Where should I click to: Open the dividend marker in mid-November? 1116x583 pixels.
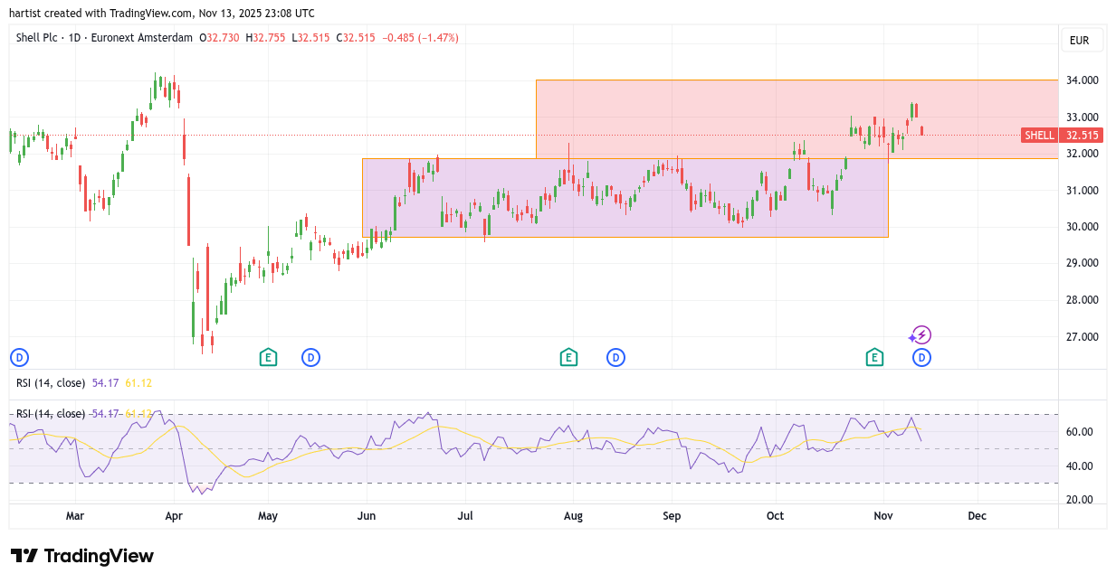coord(921,357)
